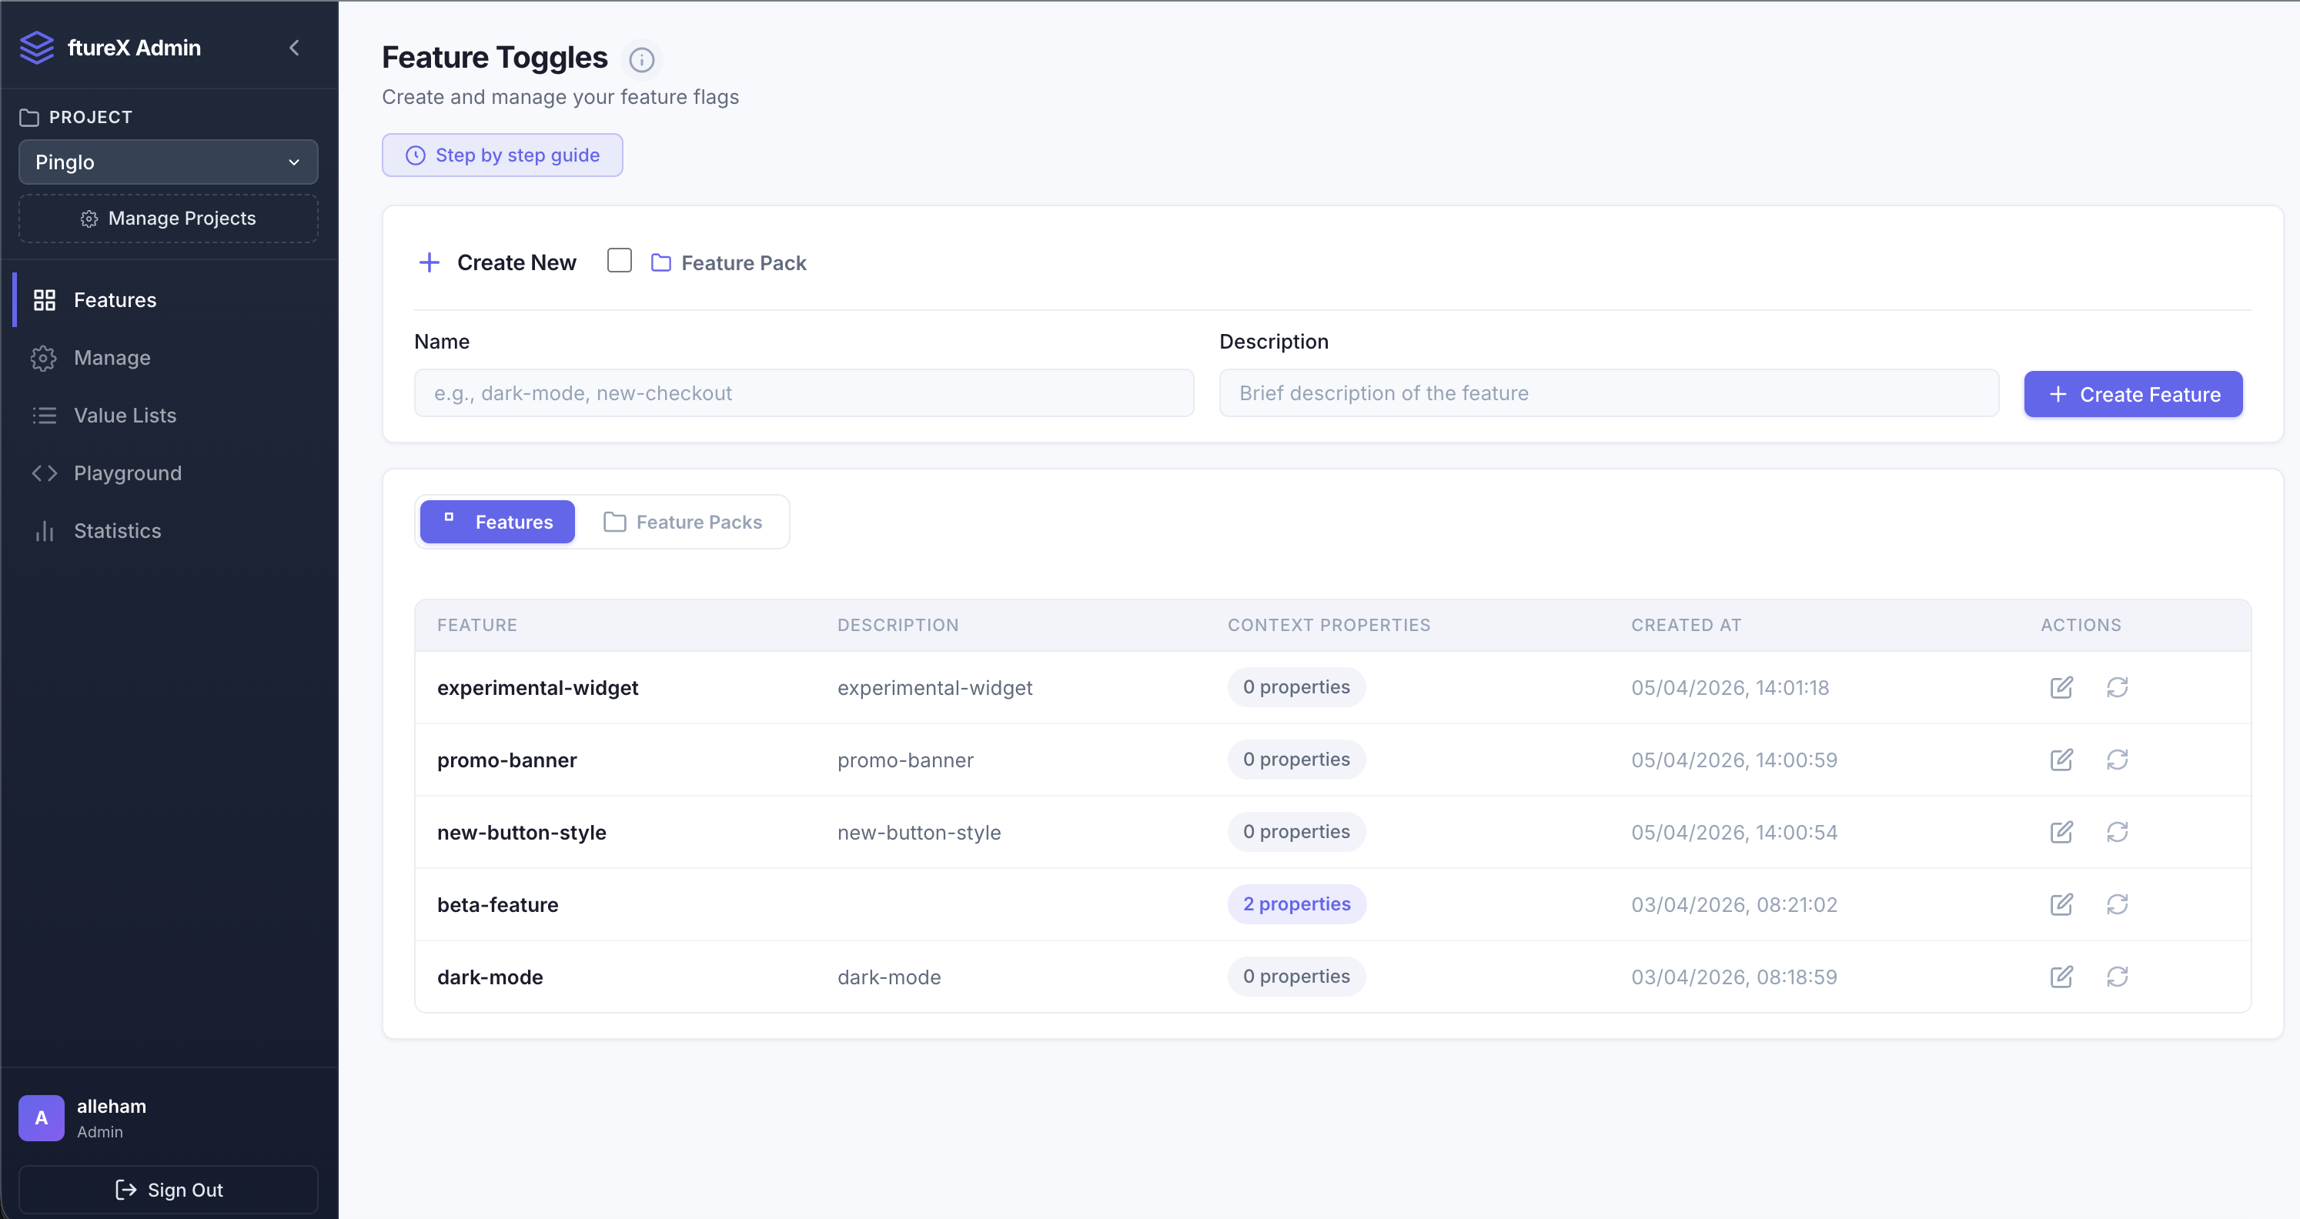Edit the promo-banner feature

point(2061,760)
